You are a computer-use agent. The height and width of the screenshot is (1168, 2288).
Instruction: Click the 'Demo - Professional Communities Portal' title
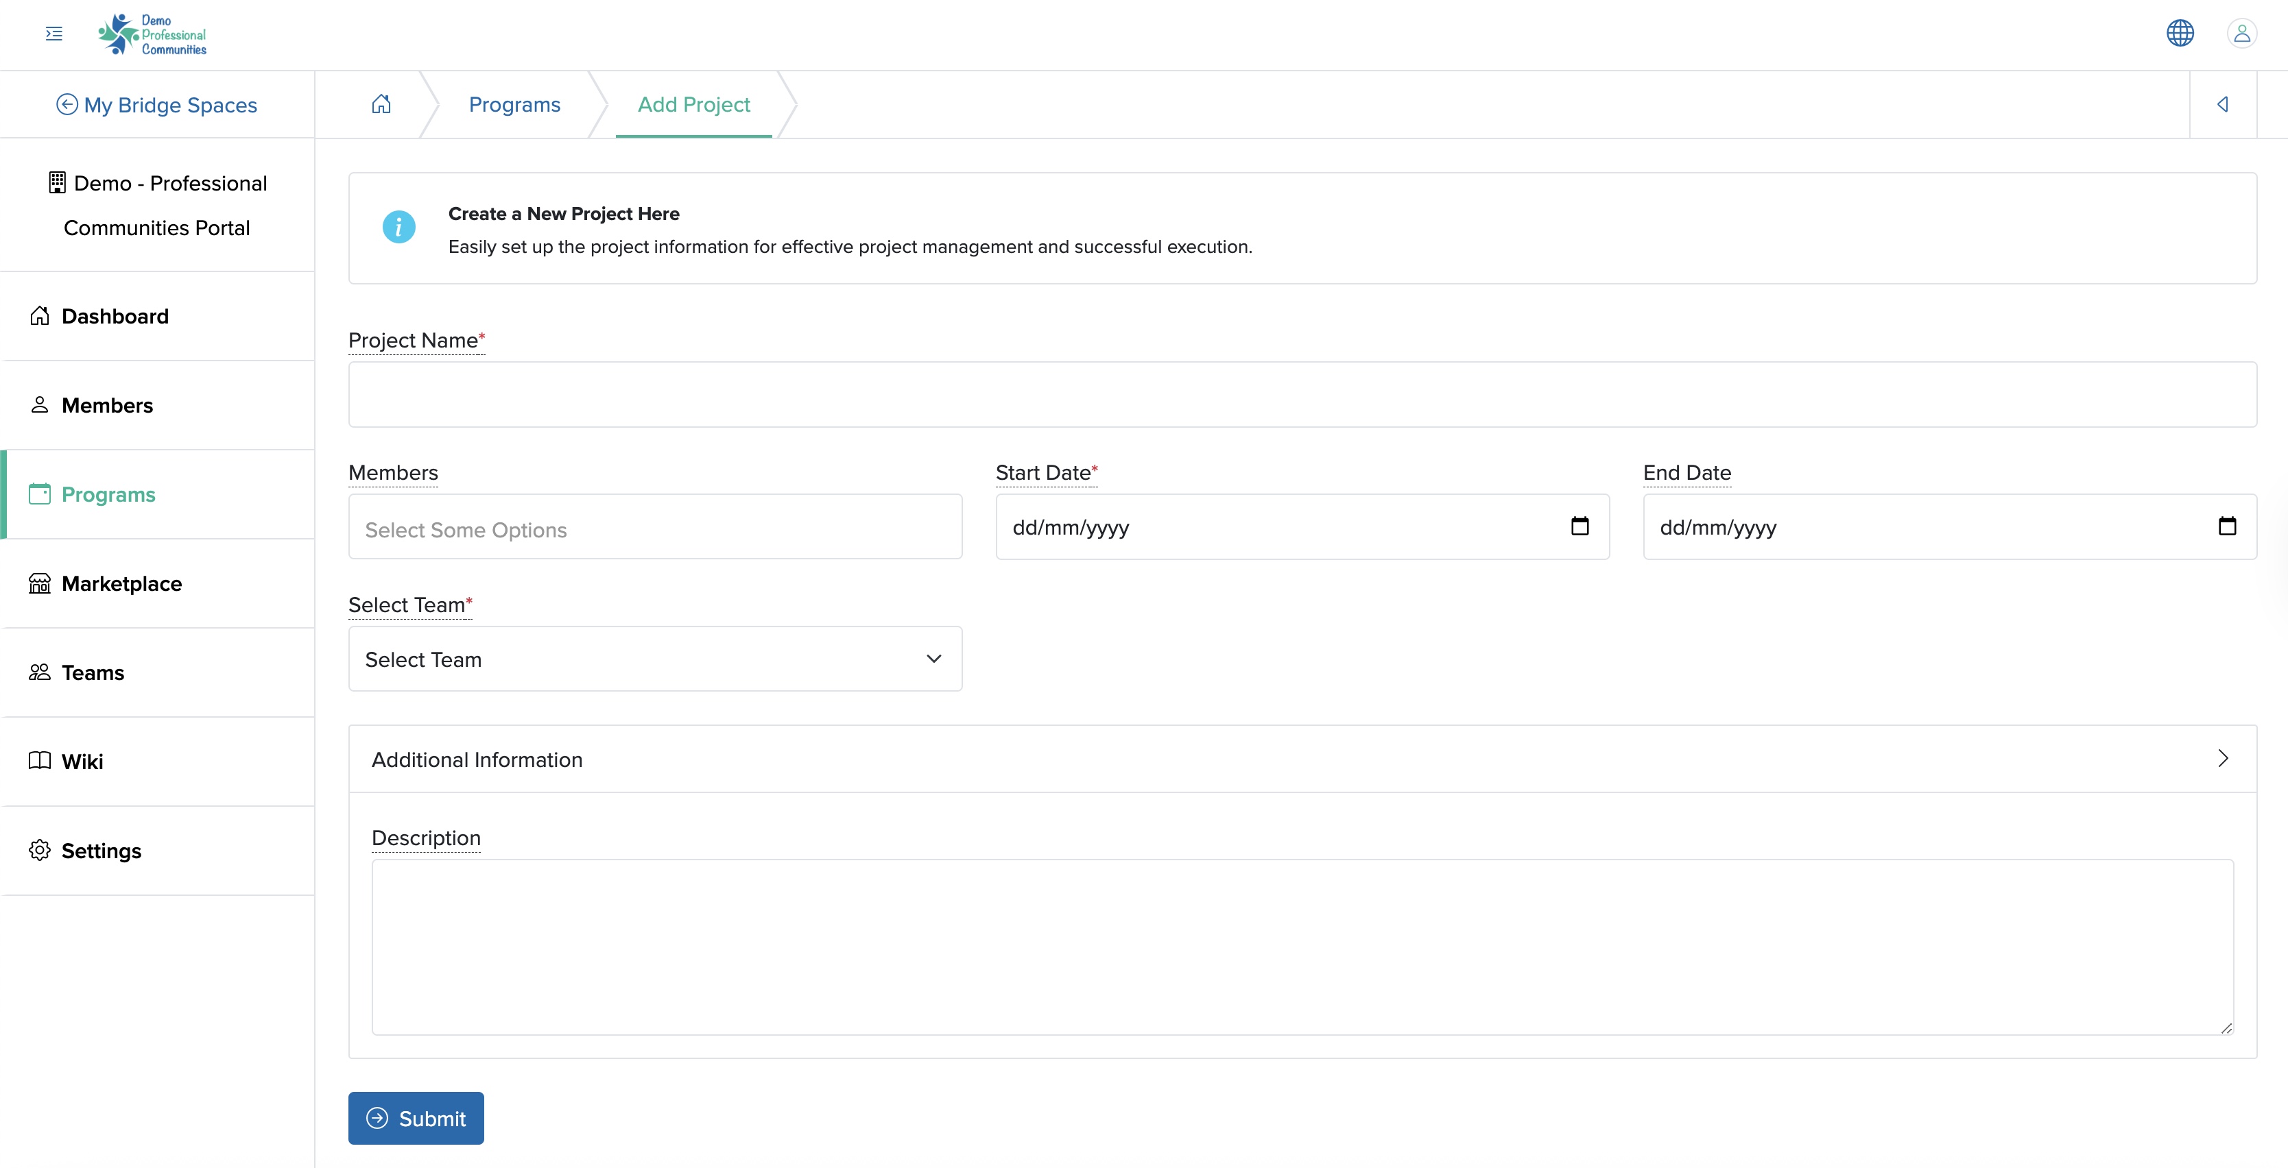(x=157, y=205)
